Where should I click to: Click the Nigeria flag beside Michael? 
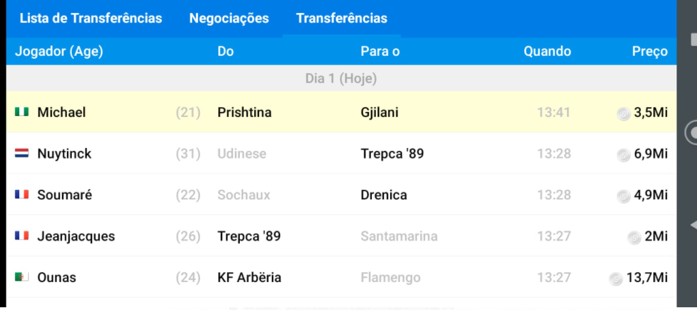pyautogui.click(x=22, y=112)
